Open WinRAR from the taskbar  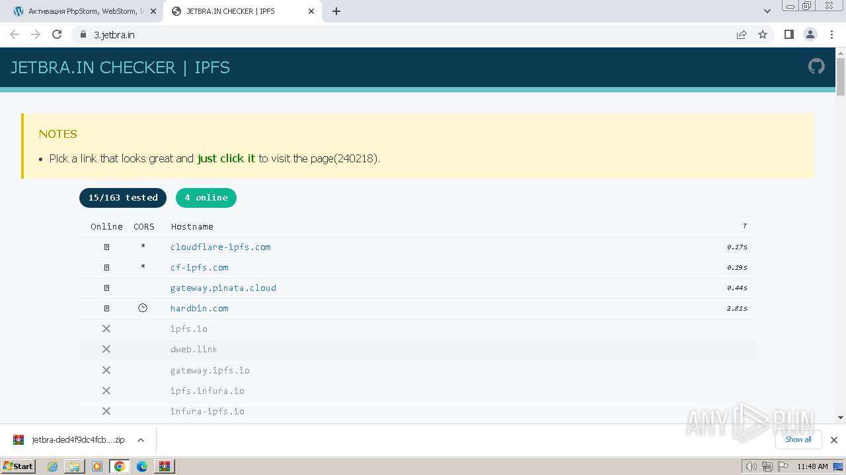click(x=164, y=466)
